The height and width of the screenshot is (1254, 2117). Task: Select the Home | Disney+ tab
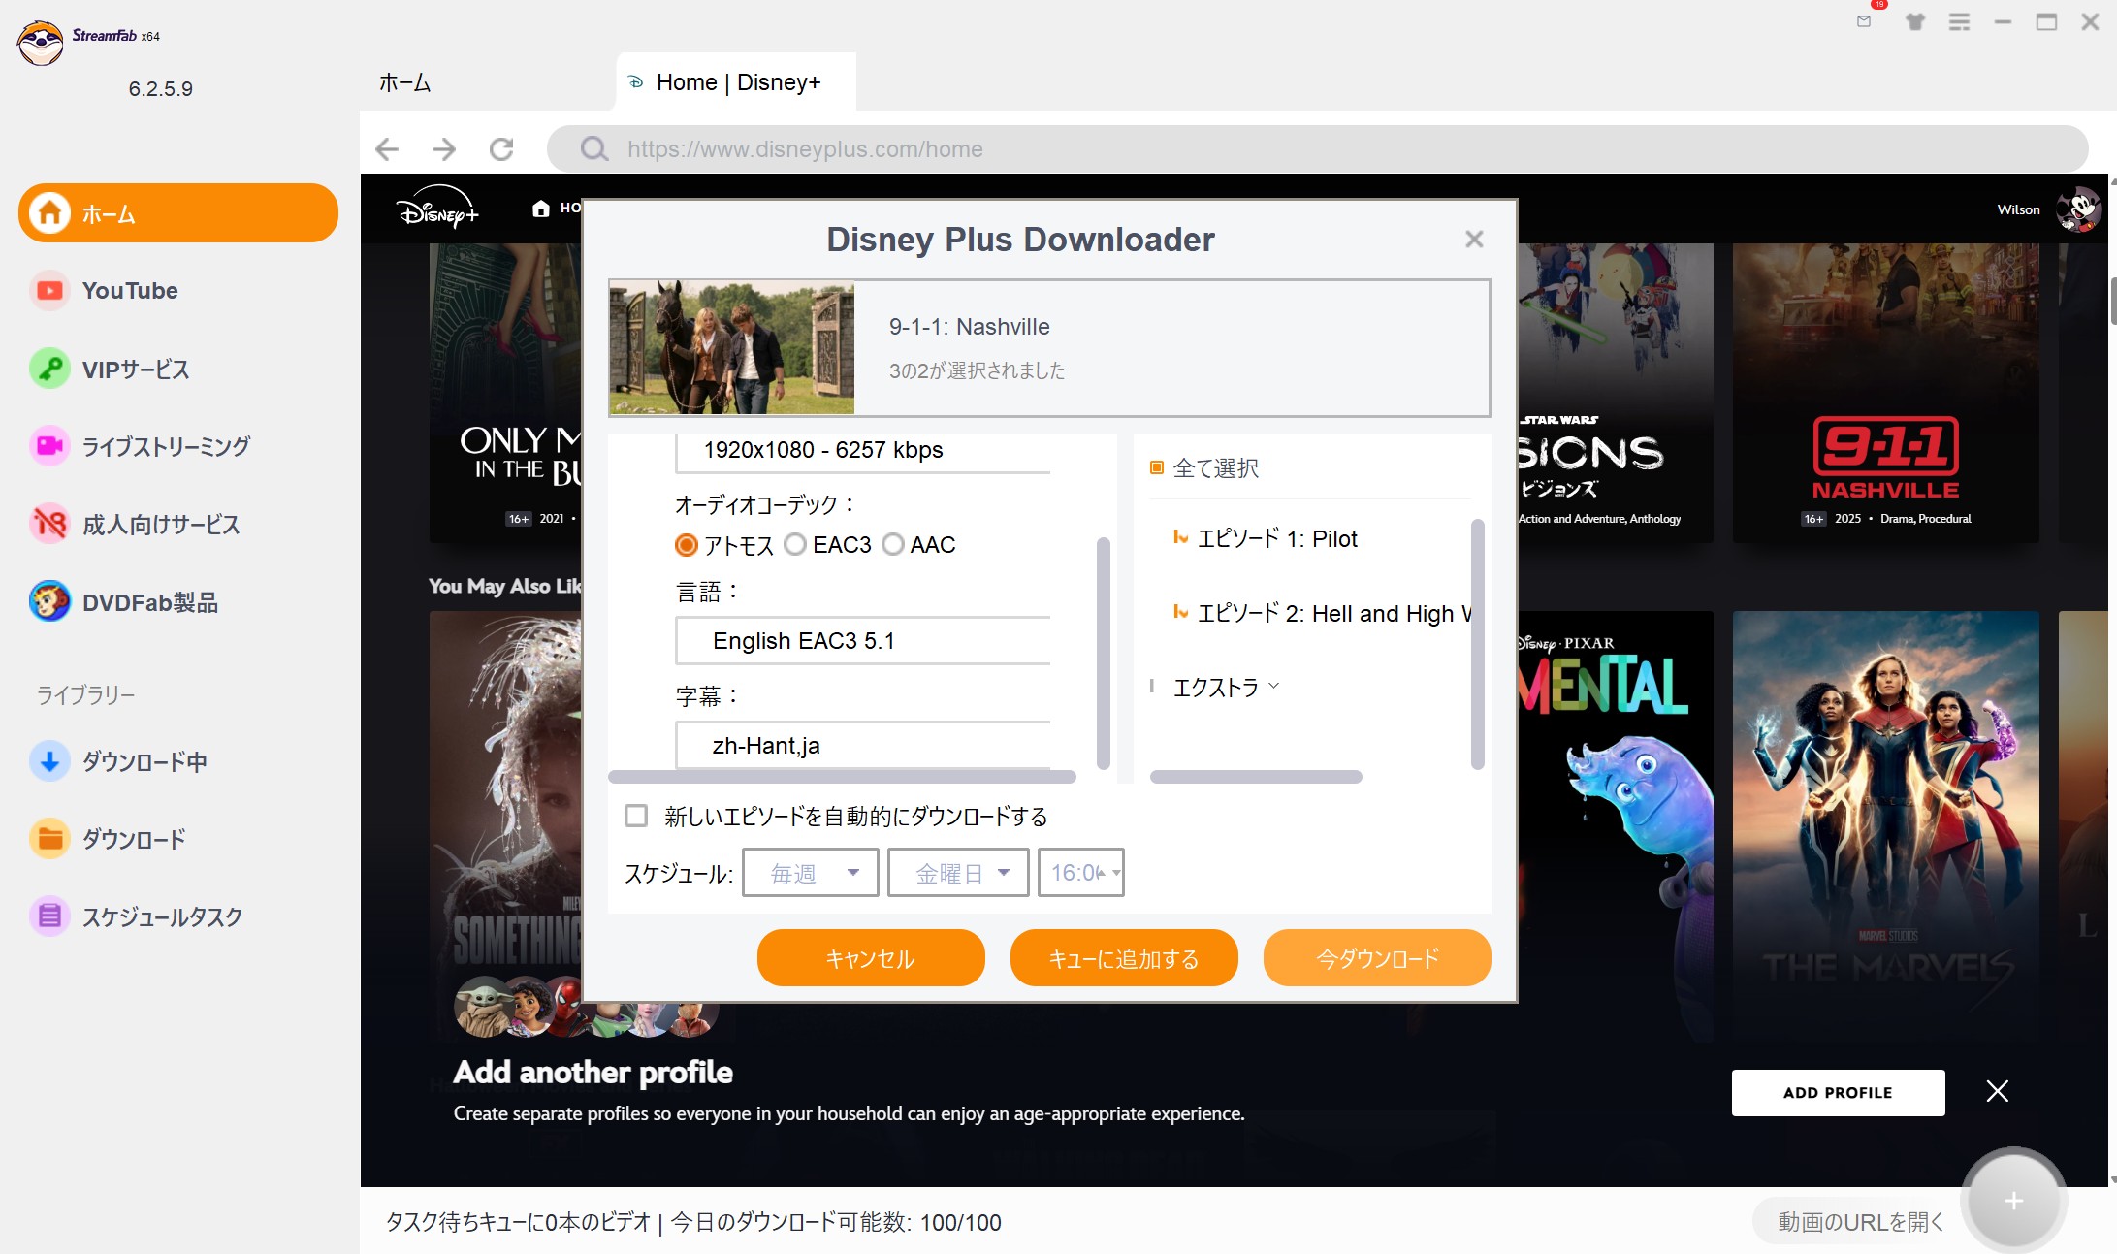[x=737, y=83]
